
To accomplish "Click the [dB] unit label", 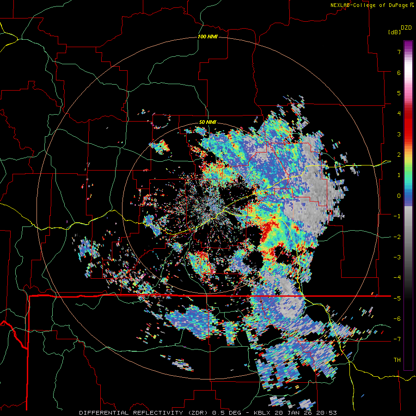I will [394, 32].
